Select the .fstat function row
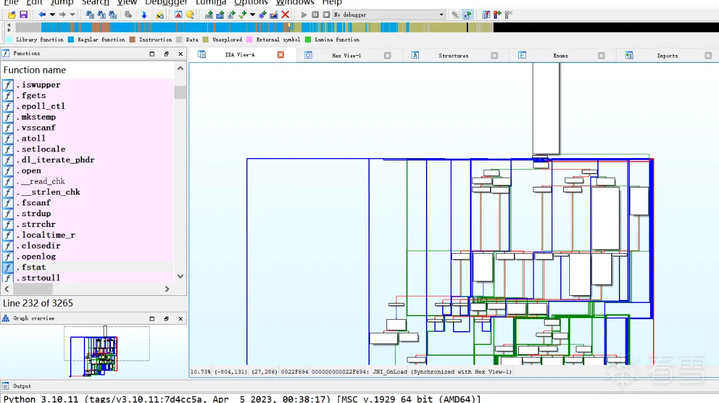The image size is (719, 403). tap(87, 267)
